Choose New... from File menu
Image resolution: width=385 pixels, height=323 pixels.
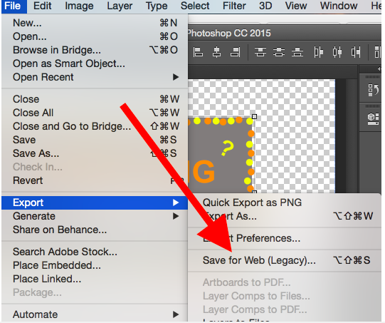click(x=95, y=23)
